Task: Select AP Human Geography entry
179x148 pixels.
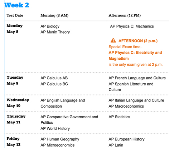Action: [x=60, y=139]
